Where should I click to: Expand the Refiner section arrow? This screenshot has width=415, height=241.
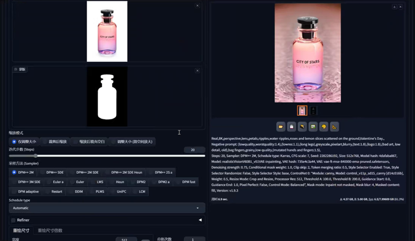pyautogui.click(x=200, y=220)
